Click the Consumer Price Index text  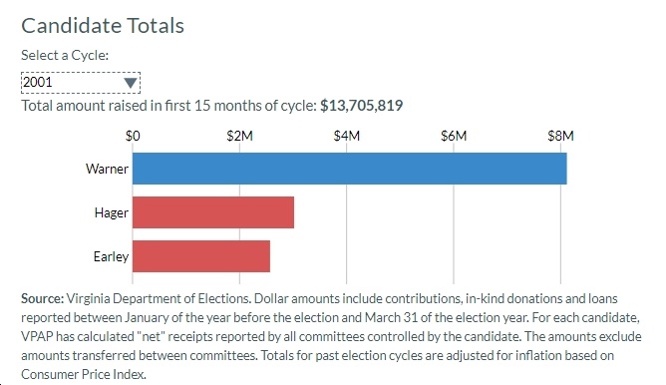[x=84, y=374]
